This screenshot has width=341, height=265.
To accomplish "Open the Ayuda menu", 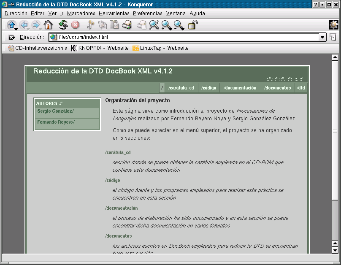I will pos(197,14).
